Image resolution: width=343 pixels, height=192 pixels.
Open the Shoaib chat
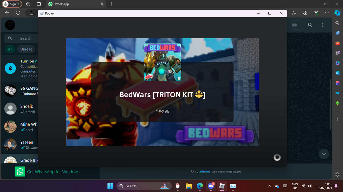[x=20, y=109]
